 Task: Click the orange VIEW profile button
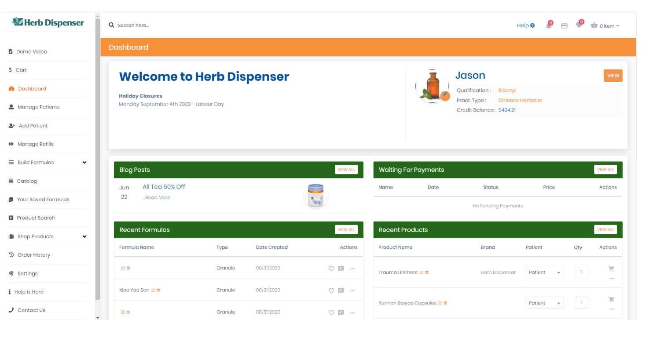click(x=613, y=76)
